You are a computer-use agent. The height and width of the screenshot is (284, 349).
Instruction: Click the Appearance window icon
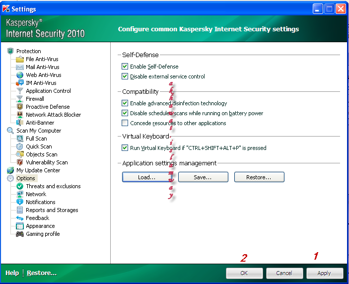coord(20,226)
